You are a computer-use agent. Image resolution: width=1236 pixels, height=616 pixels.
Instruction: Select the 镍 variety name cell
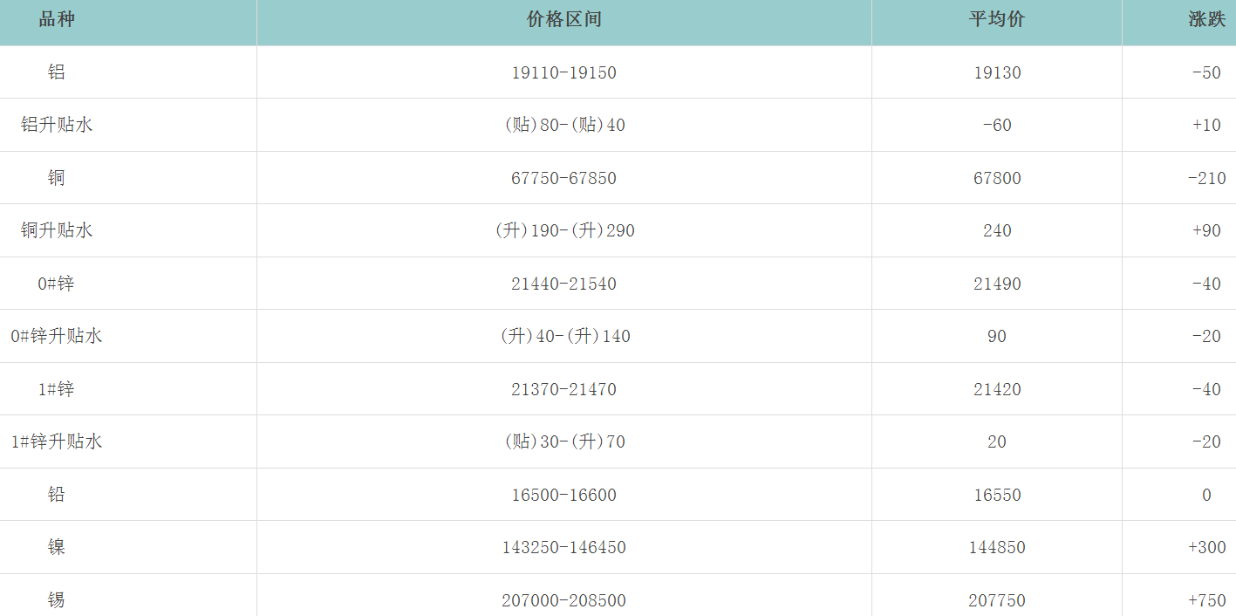coord(57,547)
